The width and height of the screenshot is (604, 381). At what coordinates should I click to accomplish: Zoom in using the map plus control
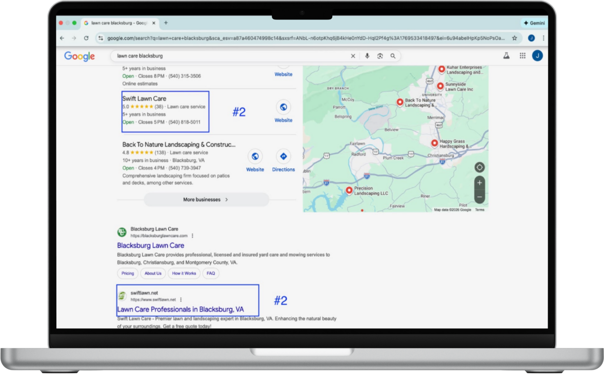(x=479, y=182)
